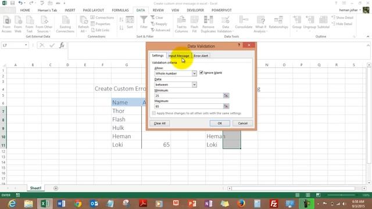372x209 pixels.
Task: Click the Save icon in quick access
Action: click(x=13, y=3)
